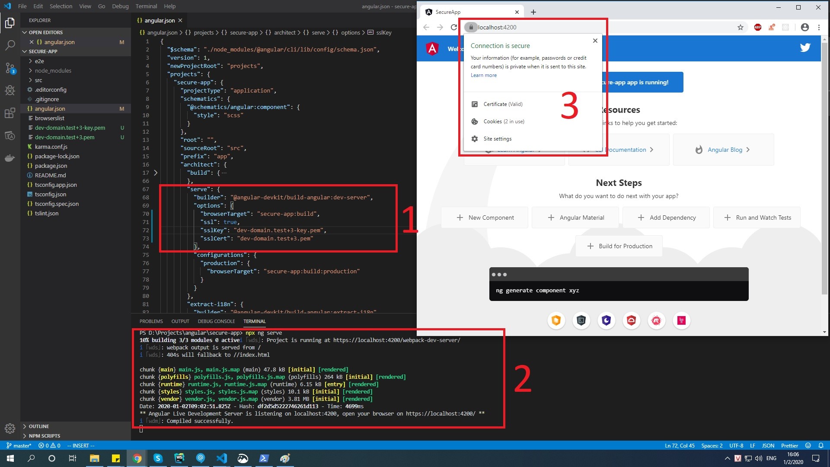
Task: Click the Twitter bird icon on page
Action: coord(805,48)
